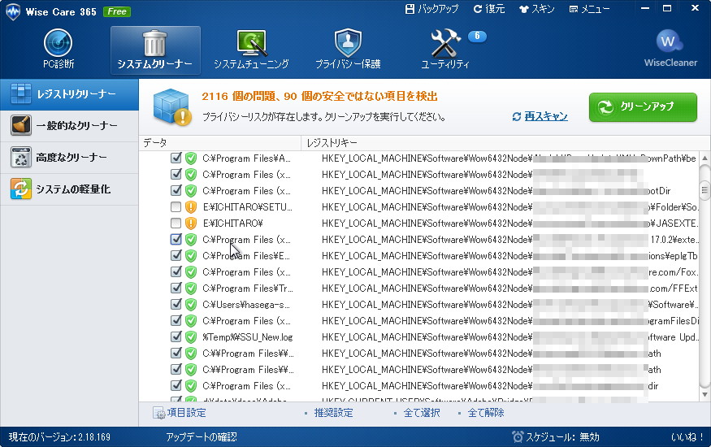Click the utility notification badge 6
This screenshot has width=711, height=447.
[x=476, y=36]
